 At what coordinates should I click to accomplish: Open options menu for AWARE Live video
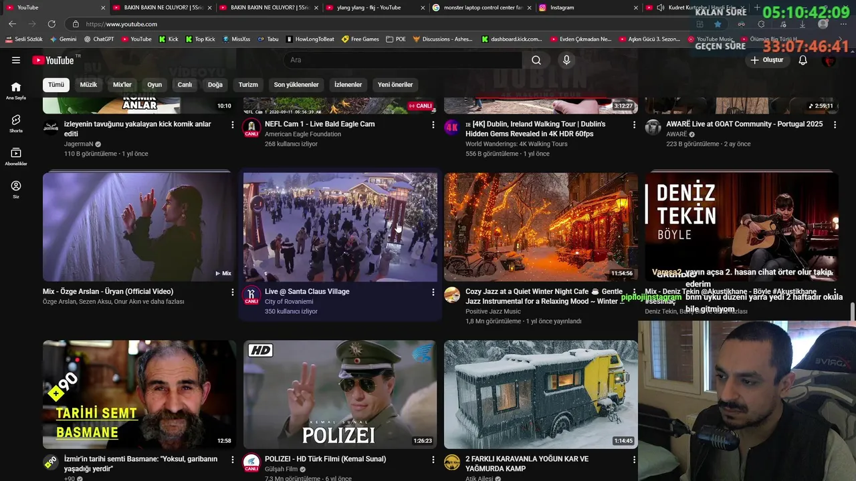(835, 125)
